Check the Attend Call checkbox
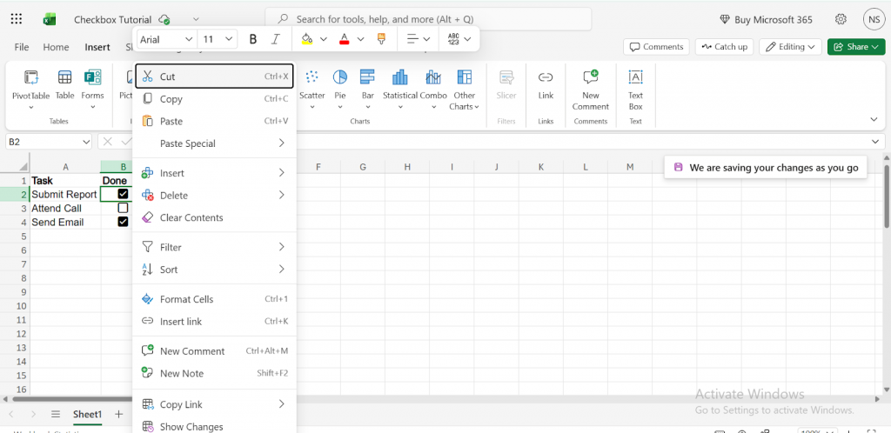The height and width of the screenshot is (433, 891). pos(123,208)
